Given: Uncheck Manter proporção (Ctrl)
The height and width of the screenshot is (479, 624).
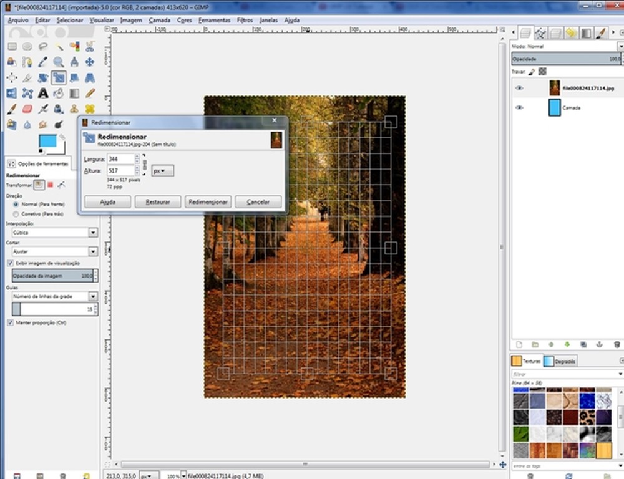Looking at the screenshot, I should (11, 323).
